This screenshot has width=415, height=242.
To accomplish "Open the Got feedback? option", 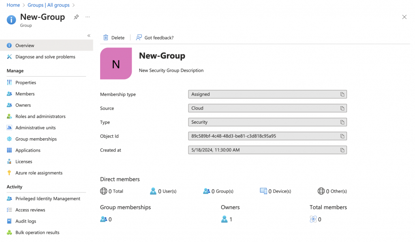I will tap(155, 38).
